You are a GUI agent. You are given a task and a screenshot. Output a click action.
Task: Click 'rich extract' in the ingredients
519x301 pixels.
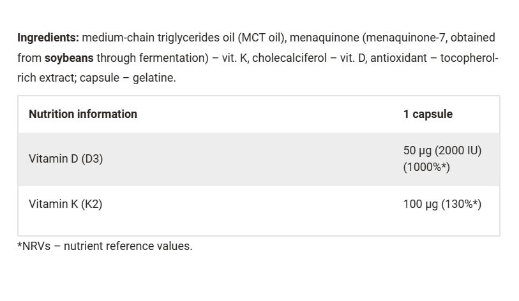pyautogui.click(x=47, y=78)
